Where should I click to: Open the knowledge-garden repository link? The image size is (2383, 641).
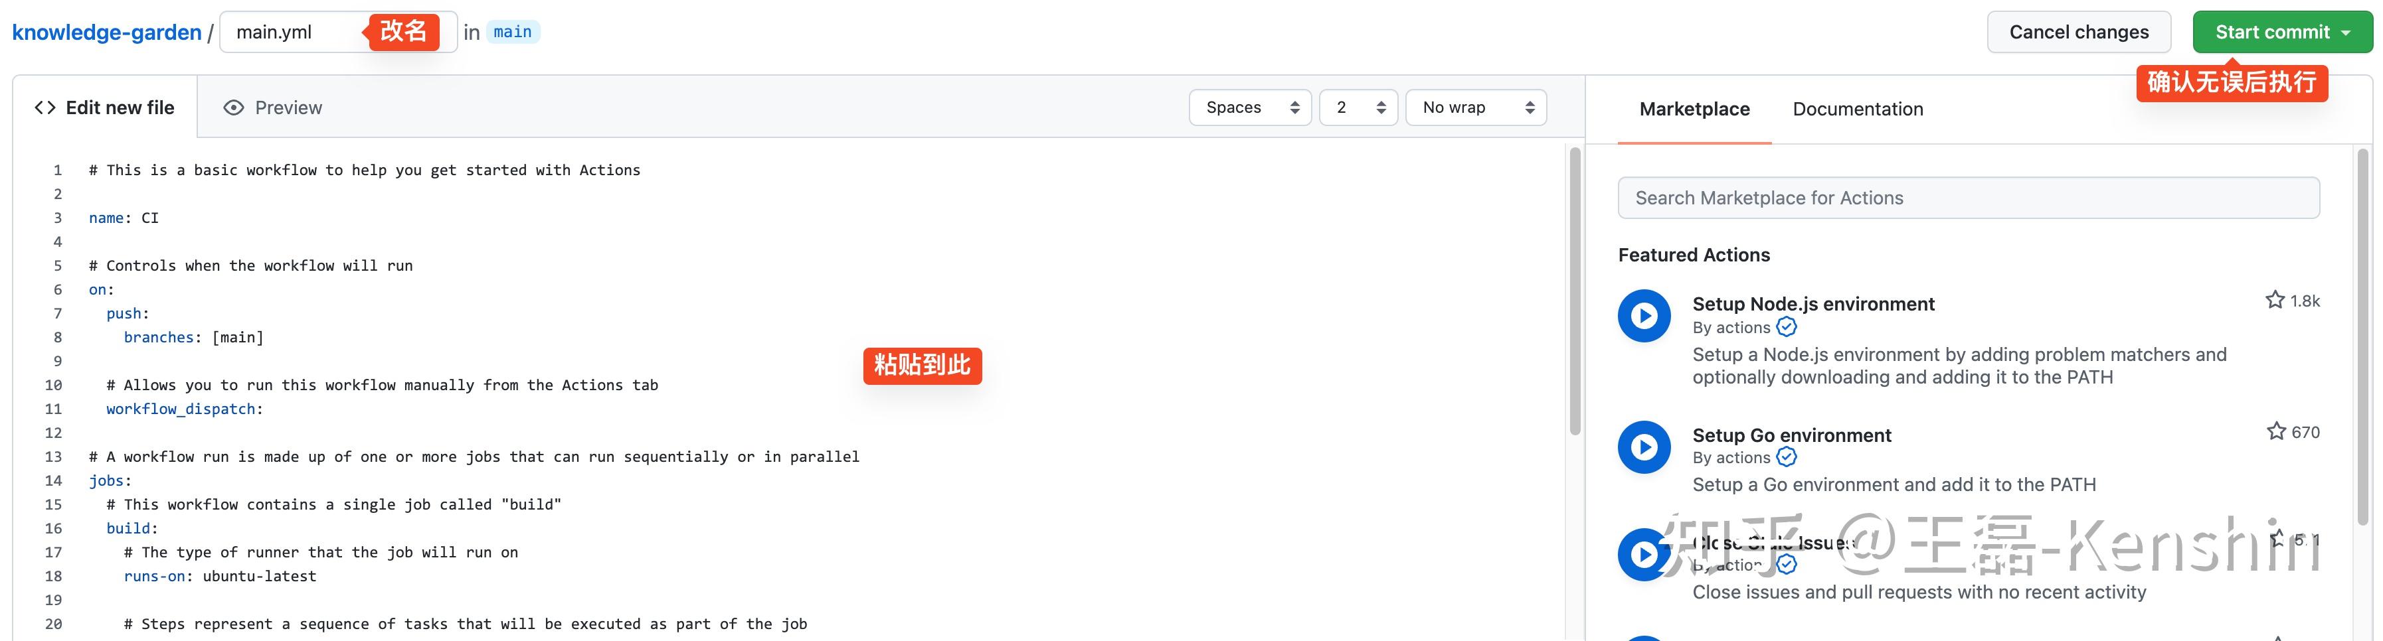click(106, 31)
